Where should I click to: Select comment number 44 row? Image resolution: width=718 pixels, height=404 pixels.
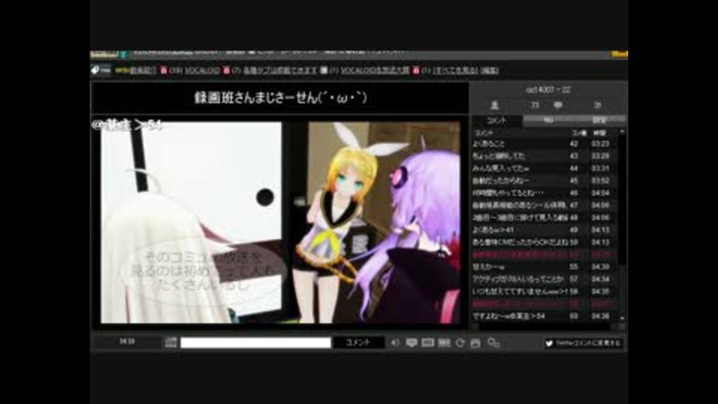click(544, 168)
